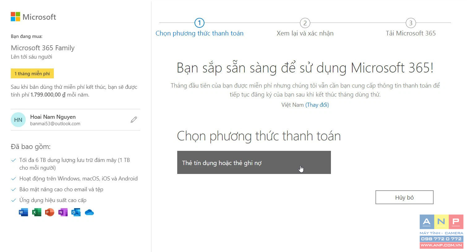467x252 pixels.
Task: Click 'Tối đa 6 TB dung lượng' feature line
Action: (75, 164)
